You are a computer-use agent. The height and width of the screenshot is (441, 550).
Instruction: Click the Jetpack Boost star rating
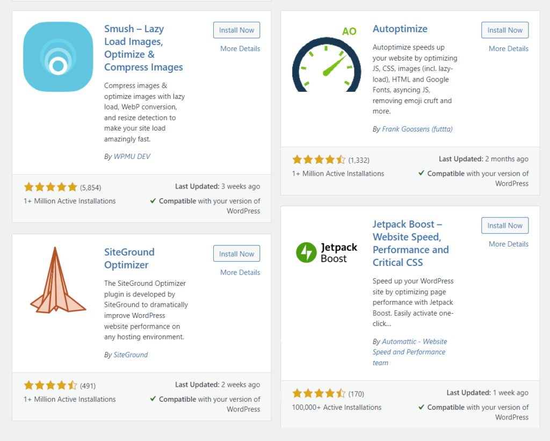(x=319, y=393)
